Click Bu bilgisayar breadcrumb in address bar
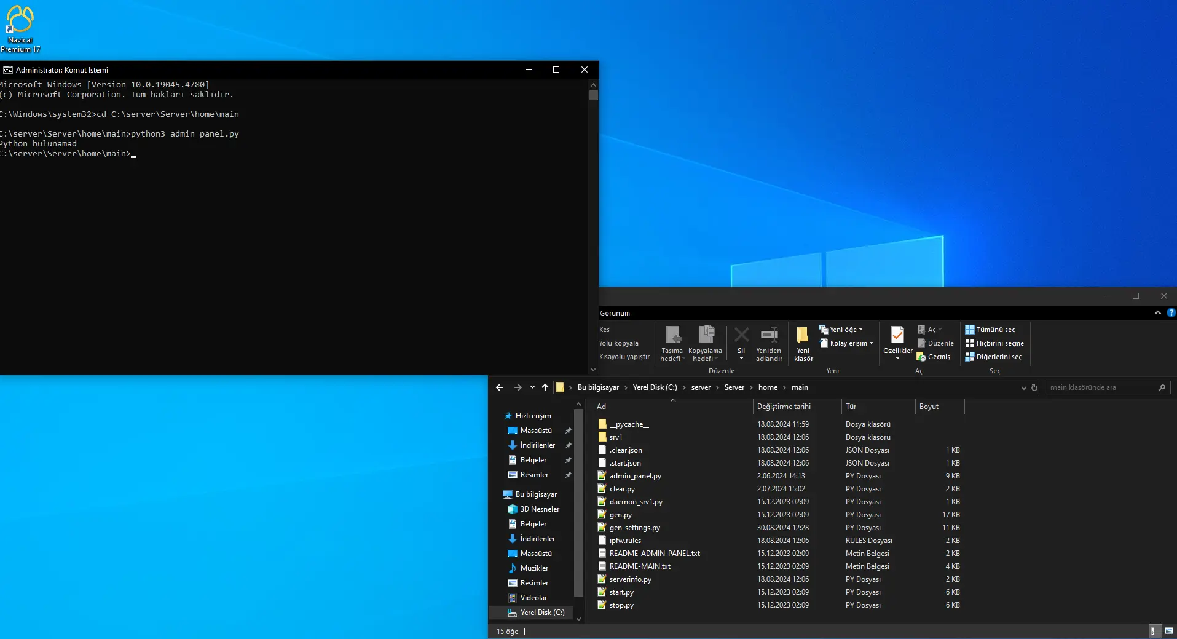 [x=598, y=387]
